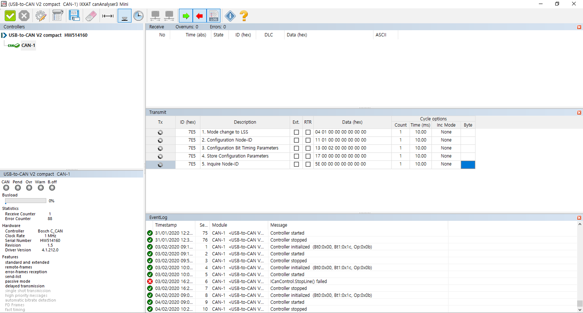Toggle the green right-arrow toolbar icon

[x=186, y=16]
